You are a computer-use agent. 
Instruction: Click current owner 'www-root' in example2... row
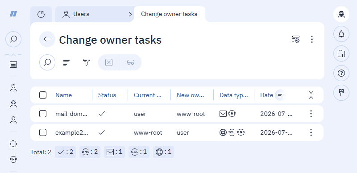[x=148, y=132]
